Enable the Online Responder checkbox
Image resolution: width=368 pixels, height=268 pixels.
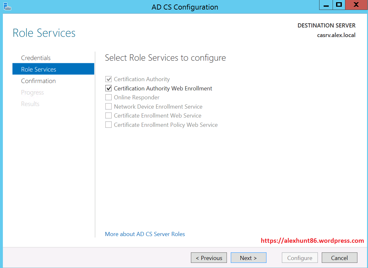click(x=109, y=97)
